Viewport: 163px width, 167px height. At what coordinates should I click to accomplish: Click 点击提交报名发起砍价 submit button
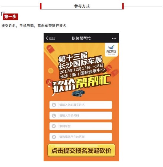pos(81,150)
